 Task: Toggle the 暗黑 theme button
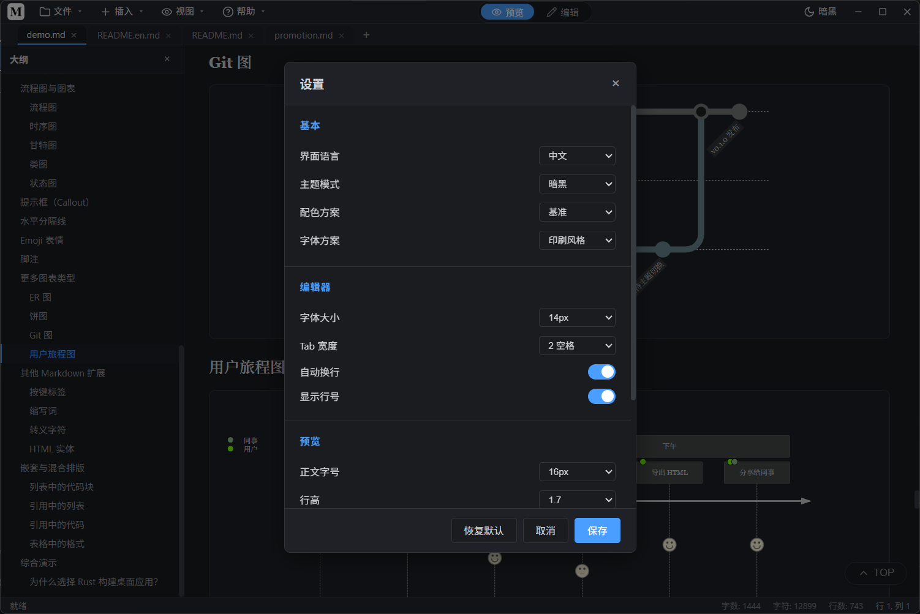pyautogui.click(x=820, y=12)
